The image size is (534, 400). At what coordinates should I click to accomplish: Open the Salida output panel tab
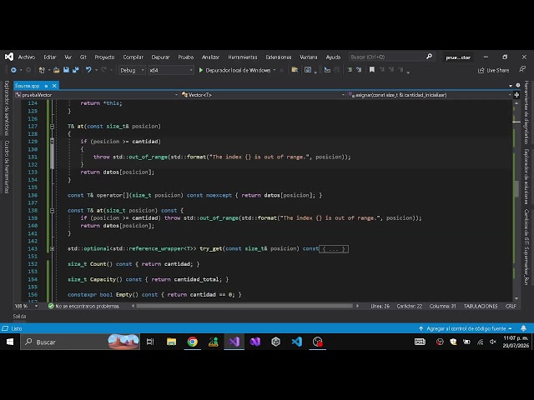point(19,317)
